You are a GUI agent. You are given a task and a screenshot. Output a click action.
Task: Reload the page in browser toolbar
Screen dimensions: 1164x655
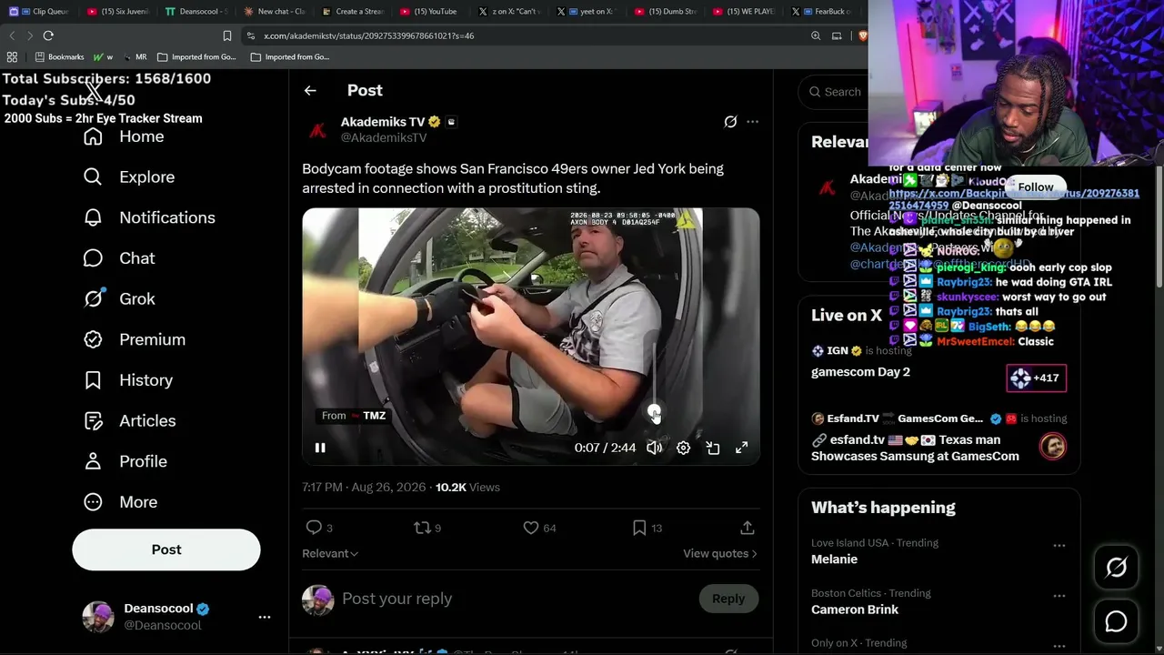click(x=48, y=35)
